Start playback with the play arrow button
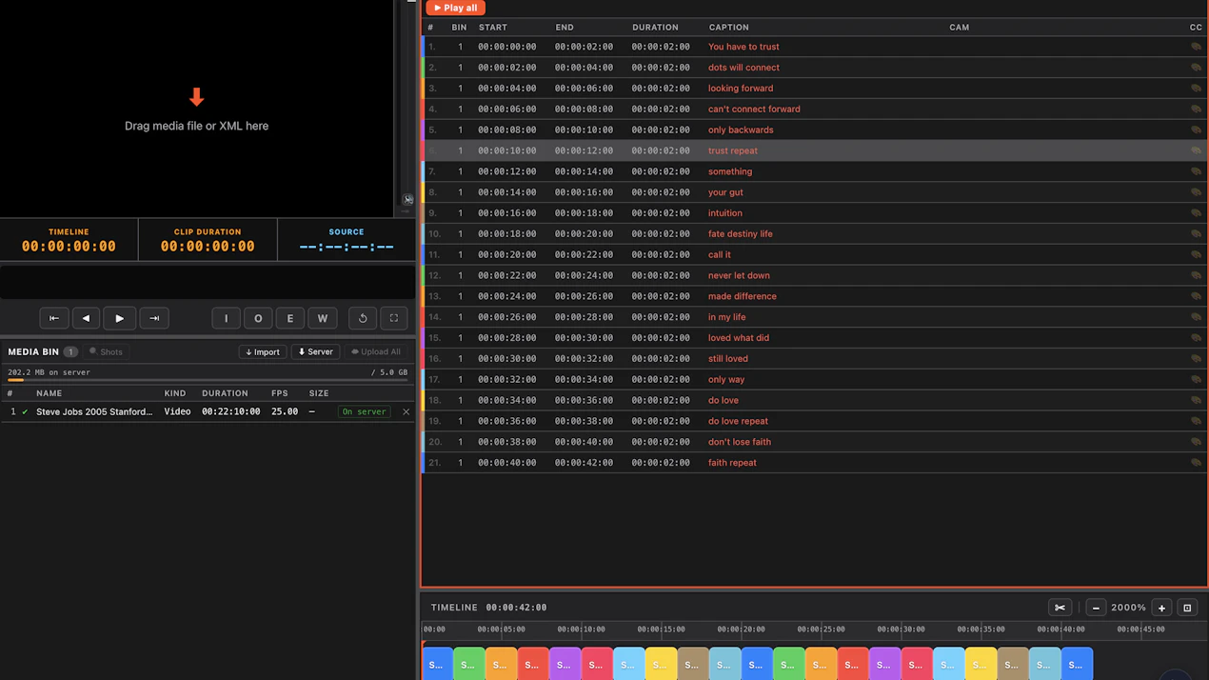This screenshot has height=680, width=1209. pos(119,318)
